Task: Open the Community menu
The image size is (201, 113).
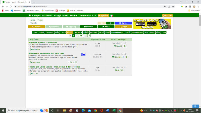Action: coord(84,15)
